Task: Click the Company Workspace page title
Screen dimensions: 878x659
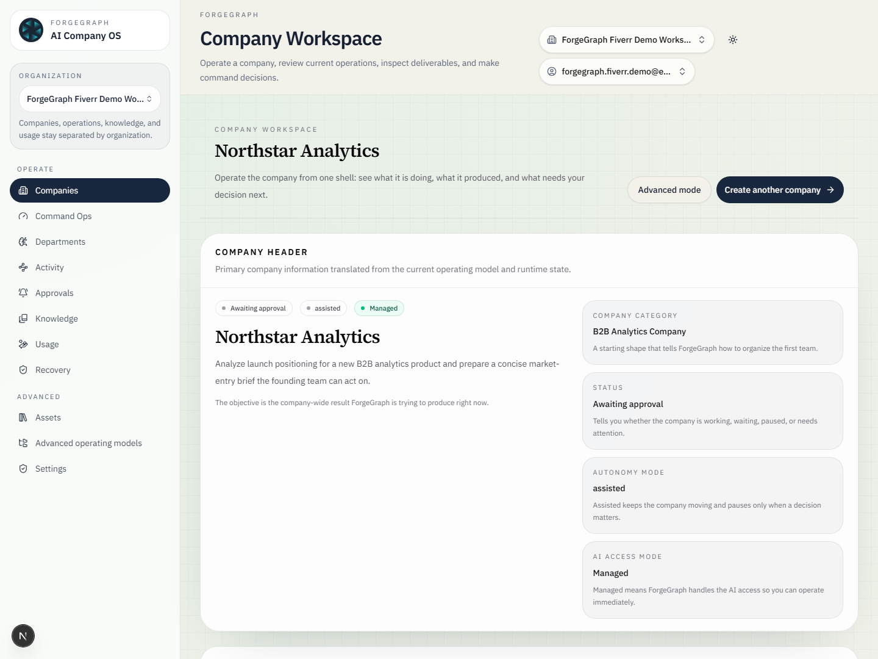Action: point(291,38)
